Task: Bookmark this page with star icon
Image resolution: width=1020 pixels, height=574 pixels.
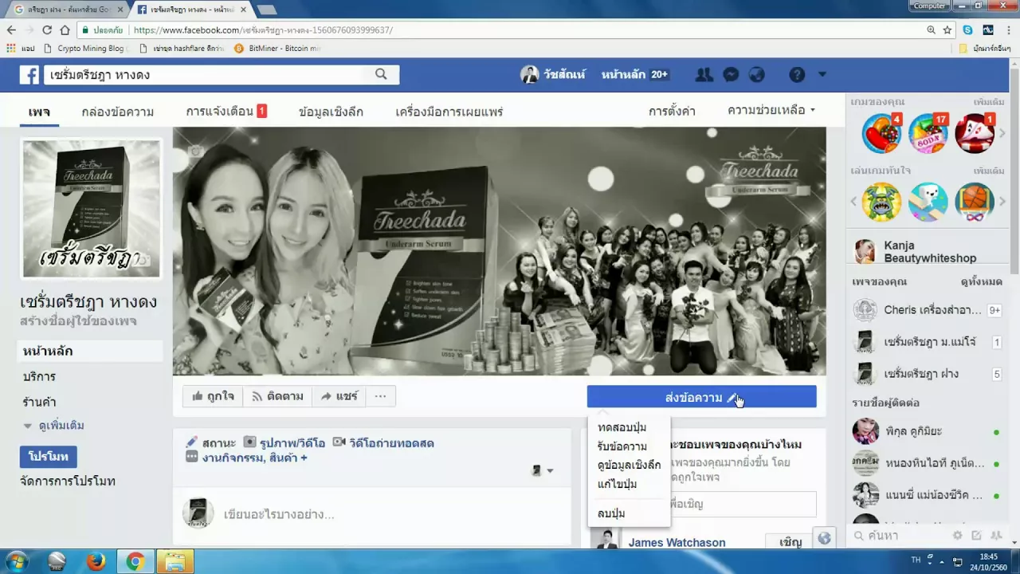Action: click(x=947, y=29)
